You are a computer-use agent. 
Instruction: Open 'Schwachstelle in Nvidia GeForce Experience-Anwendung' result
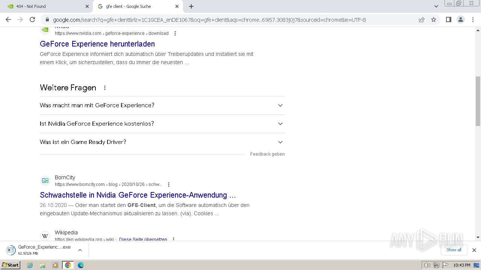click(138, 195)
